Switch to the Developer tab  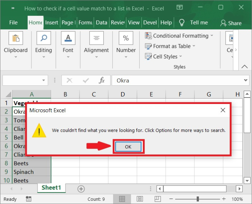pos(150,23)
